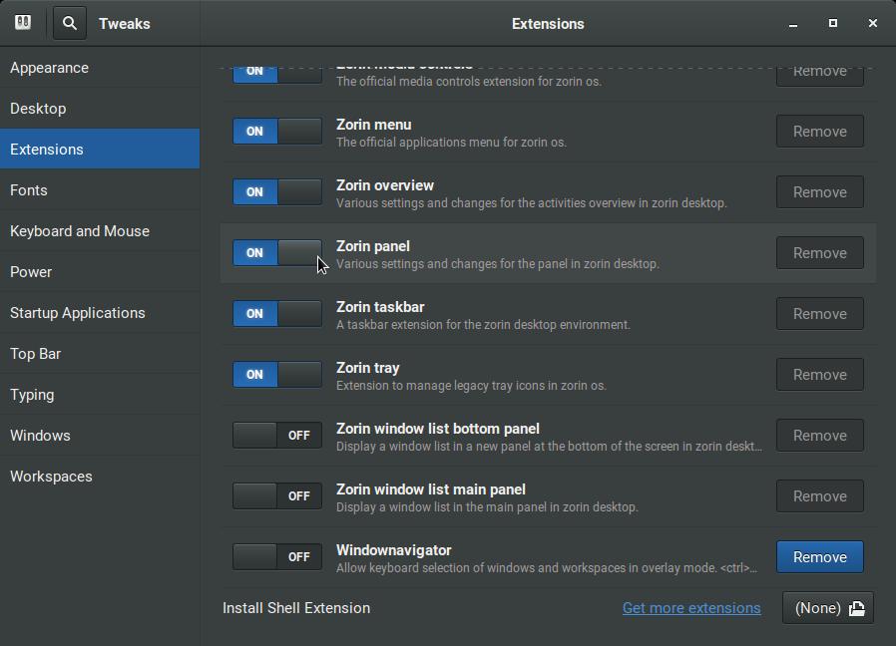This screenshot has height=646, width=896.
Task: Follow the Get more extensions link
Action: click(x=691, y=608)
